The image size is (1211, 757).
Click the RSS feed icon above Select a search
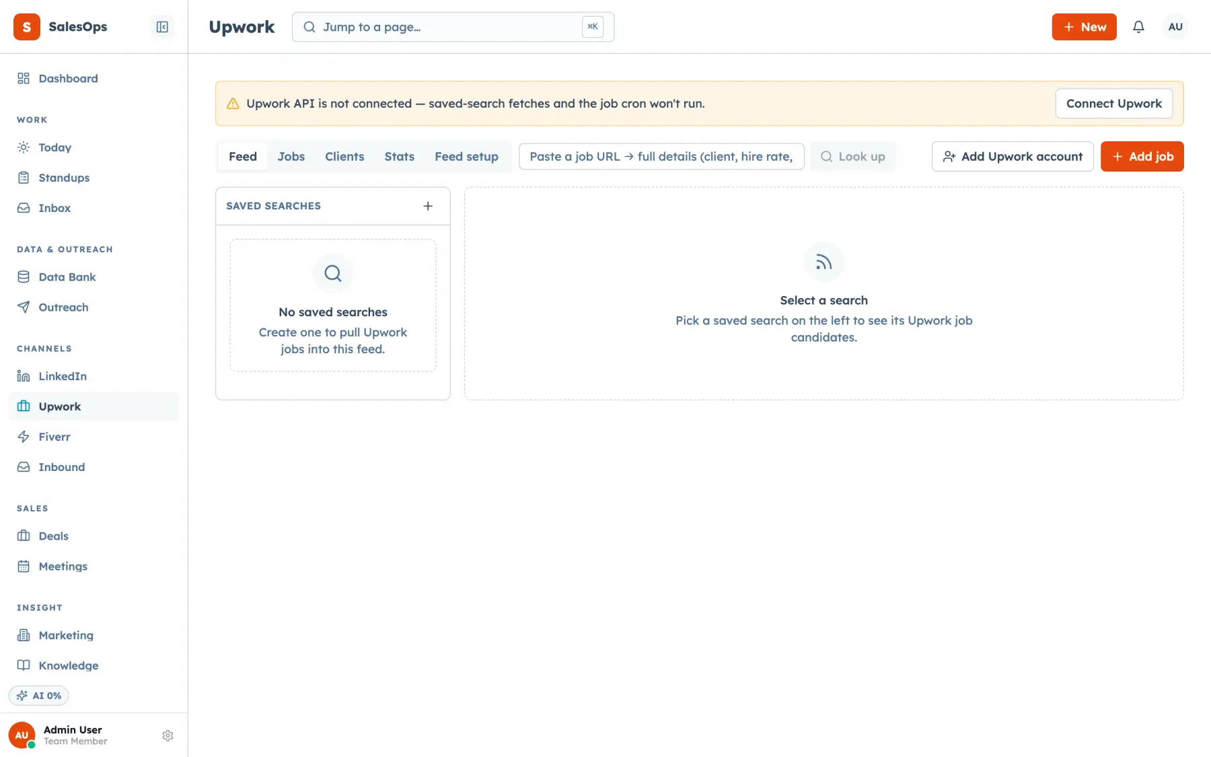click(x=824, y=262)
